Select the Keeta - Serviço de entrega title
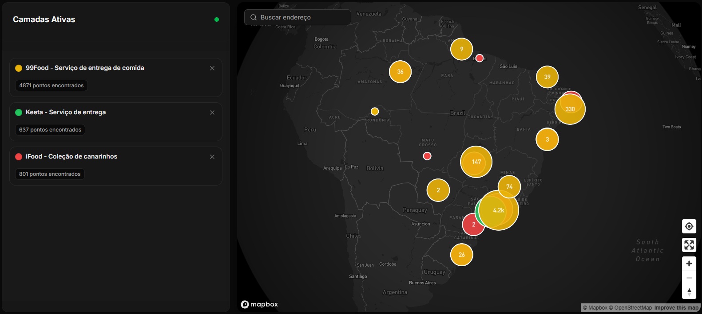 click(x=66, y=112)
